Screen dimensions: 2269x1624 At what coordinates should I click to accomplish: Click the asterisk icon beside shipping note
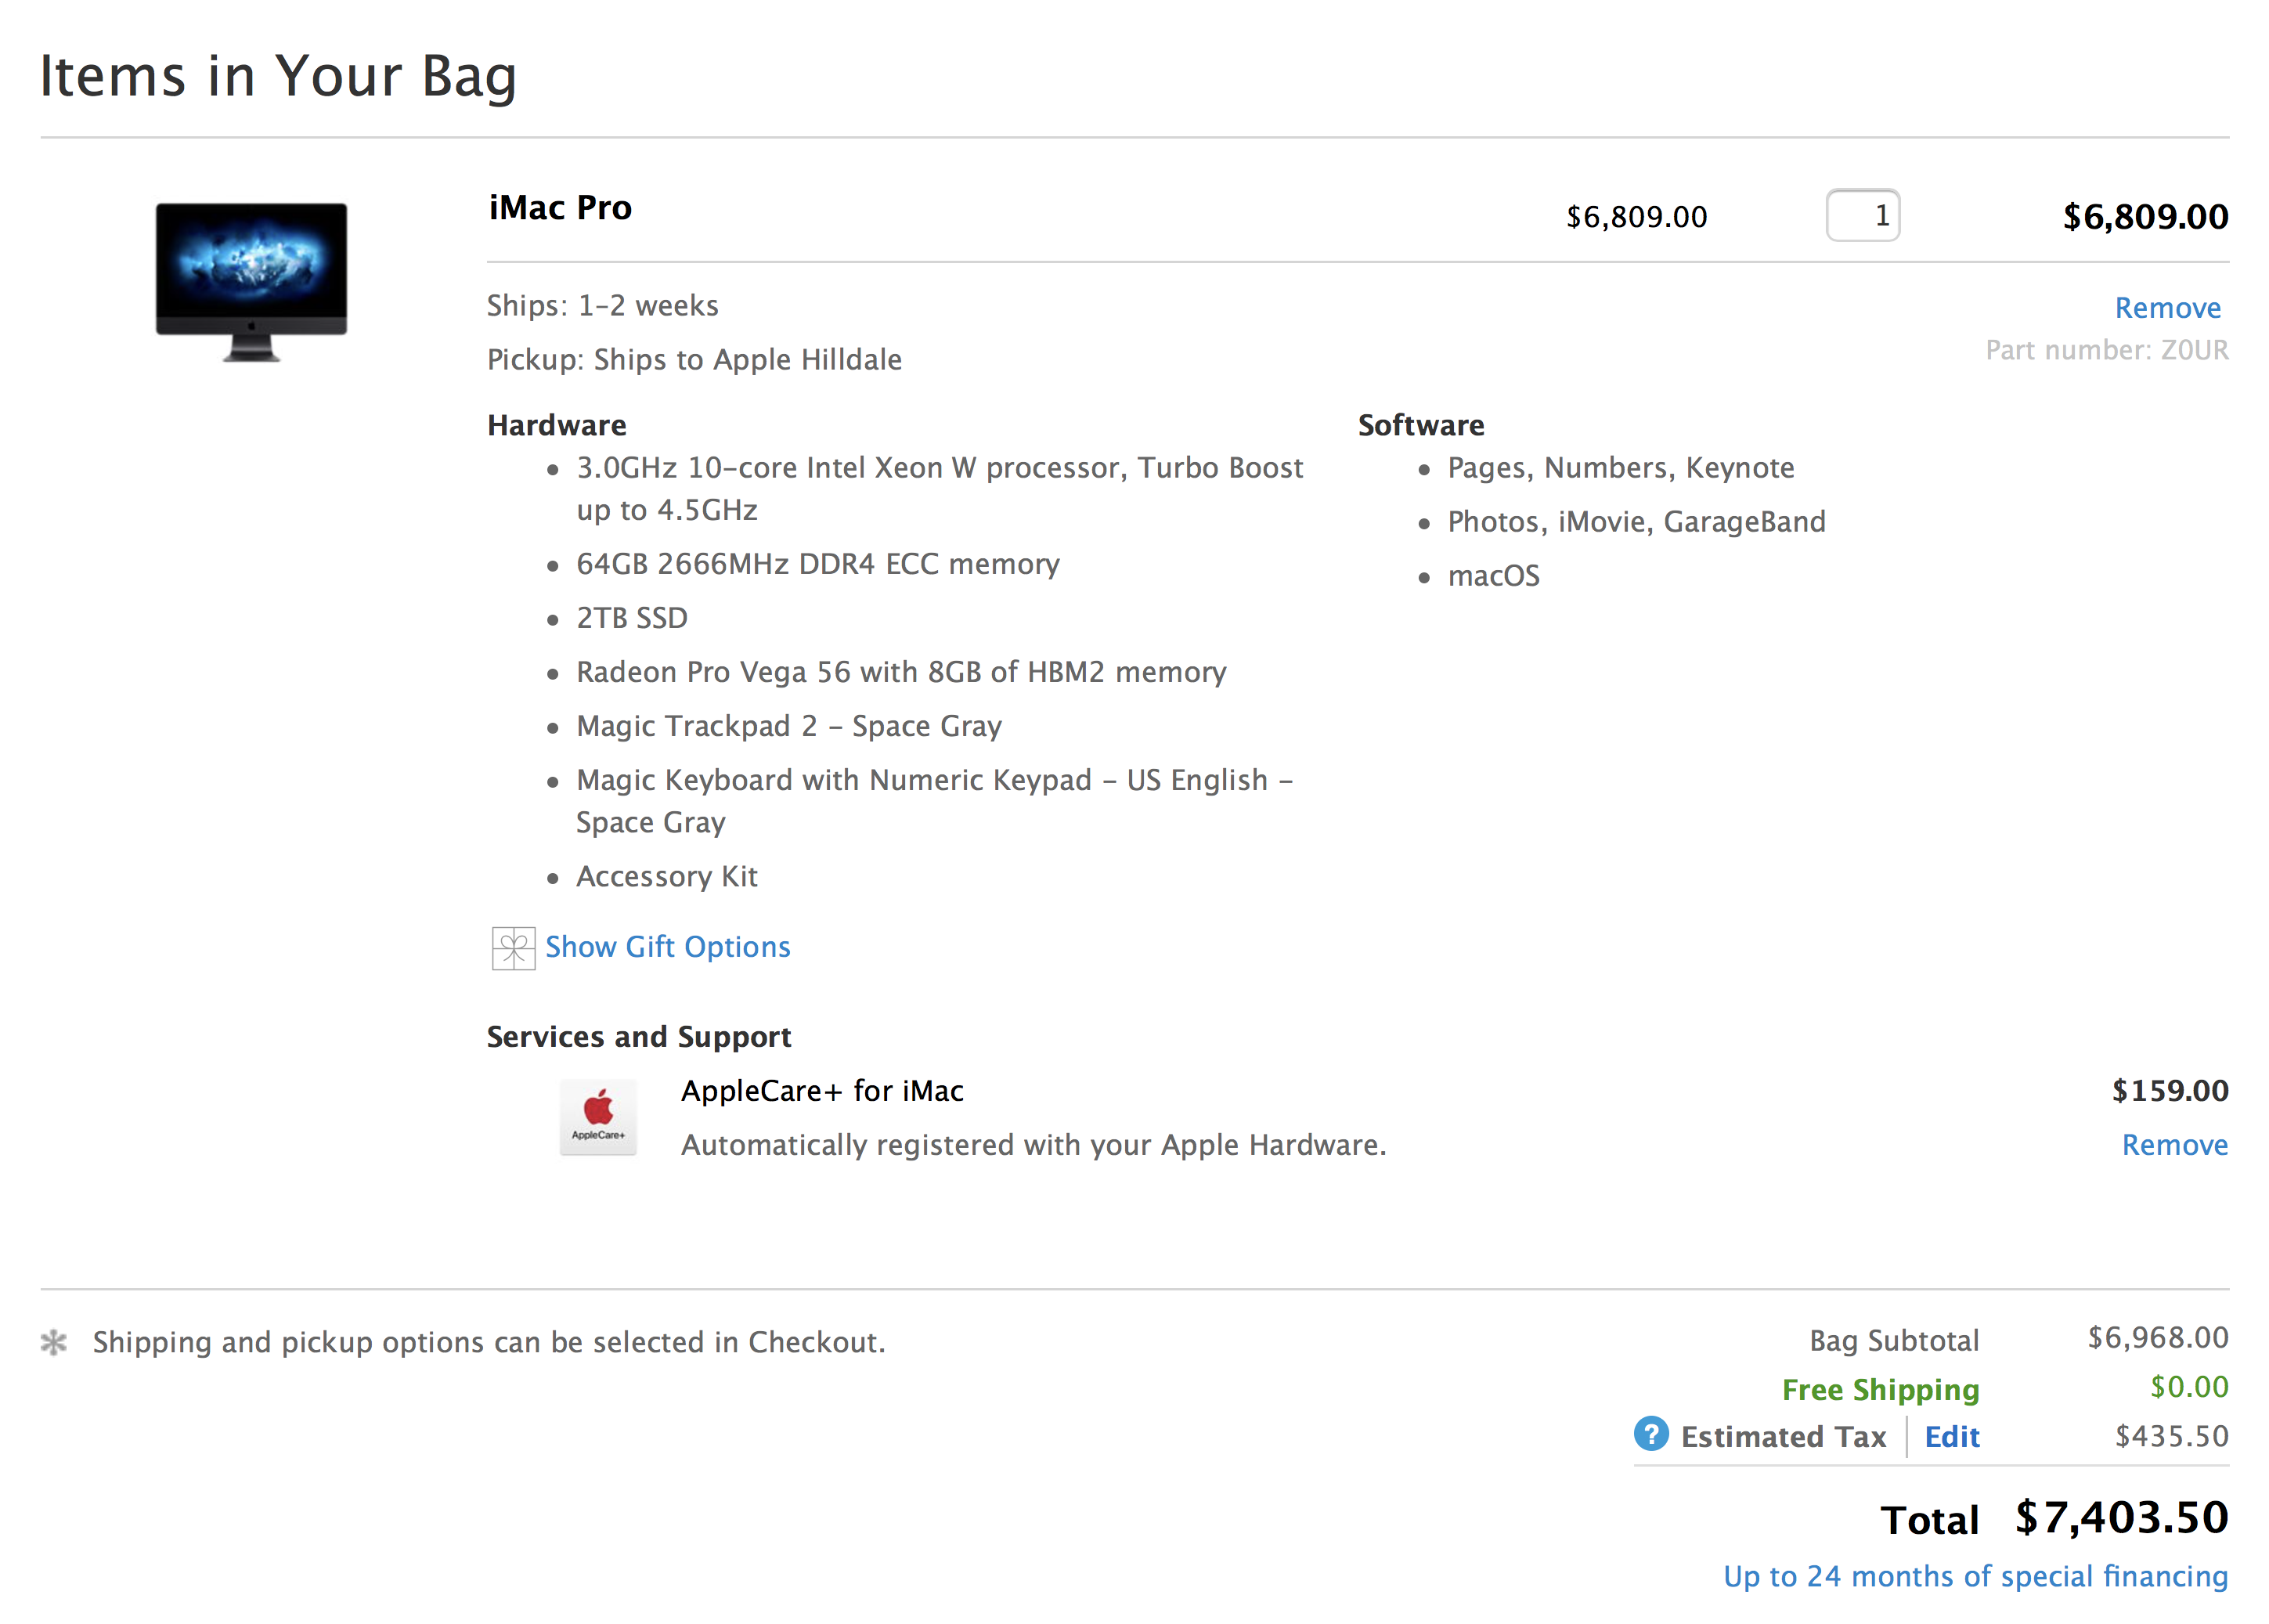point(53,1342)
